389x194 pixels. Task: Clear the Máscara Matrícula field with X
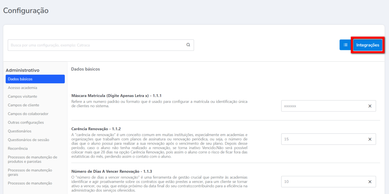[370, 106]
